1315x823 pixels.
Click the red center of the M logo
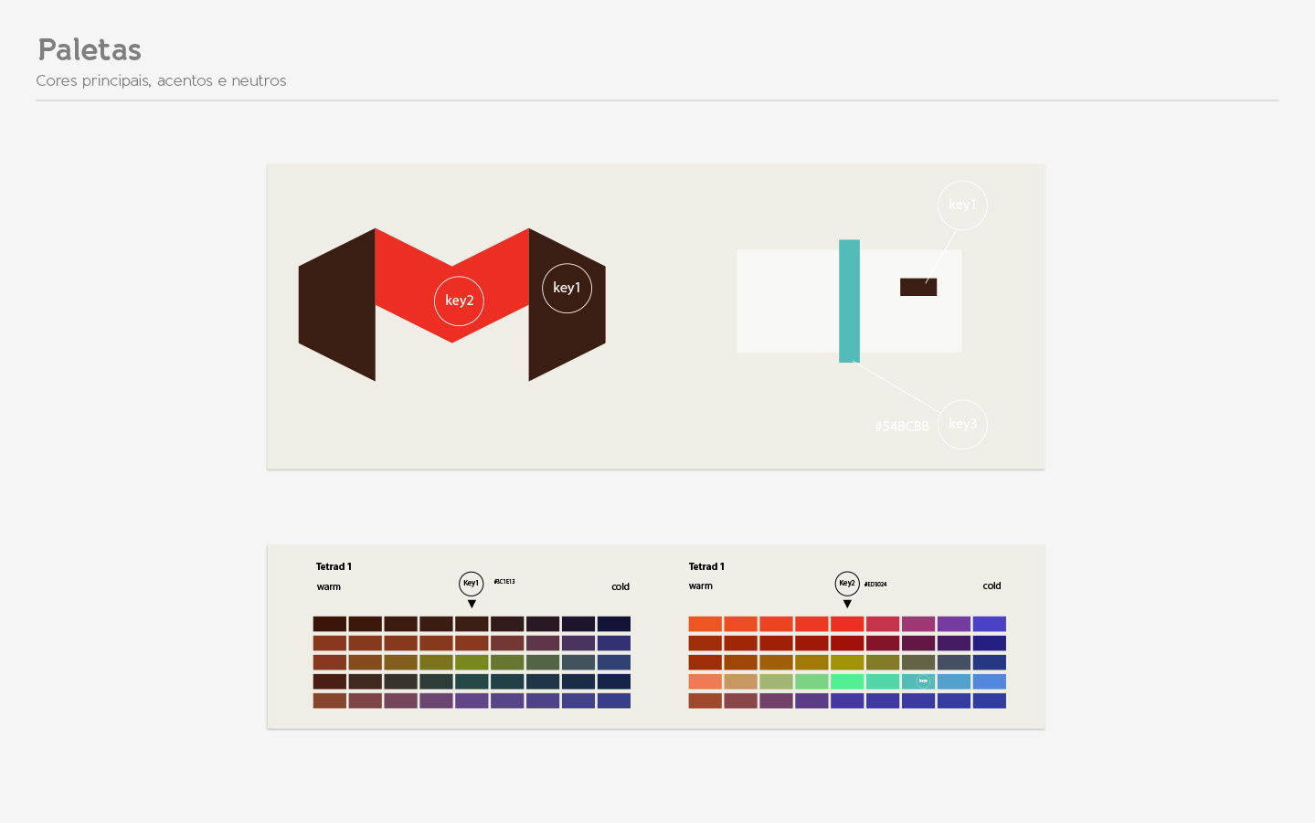coord(451,286)
